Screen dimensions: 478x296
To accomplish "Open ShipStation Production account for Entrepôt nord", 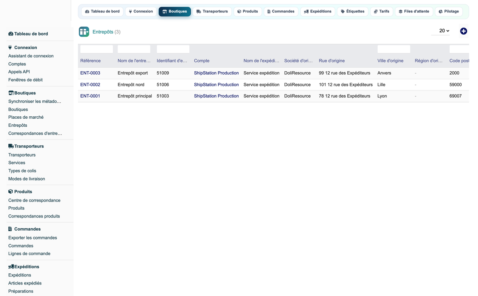I will 216,85.
